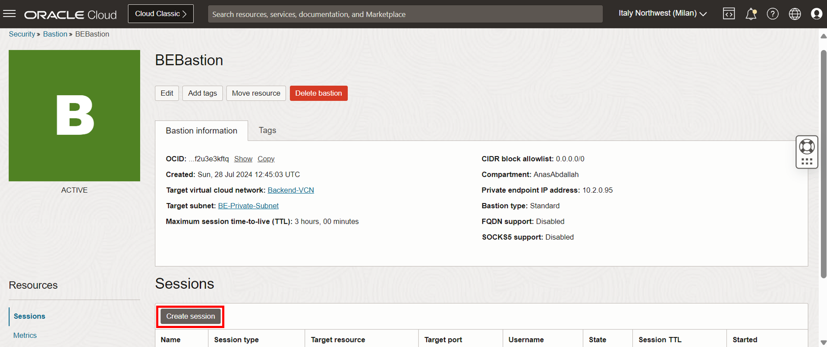827x347 pixels.
Task: Click the page vertical scrollbar
Action: point(823,164)
